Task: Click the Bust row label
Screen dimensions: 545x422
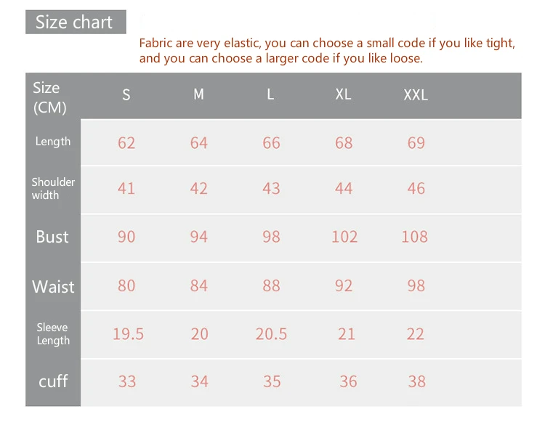Action: click(52, 237)
